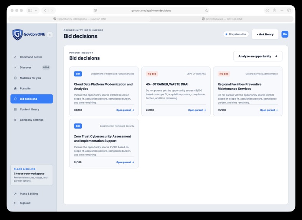The image size is (302, 220).
Task: Click the Command center home icon
Action: click(15, 57)
